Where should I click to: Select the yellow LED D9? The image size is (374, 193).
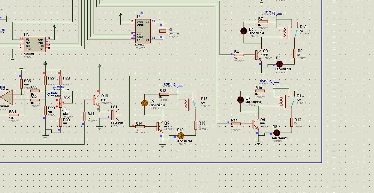point(144,103)
